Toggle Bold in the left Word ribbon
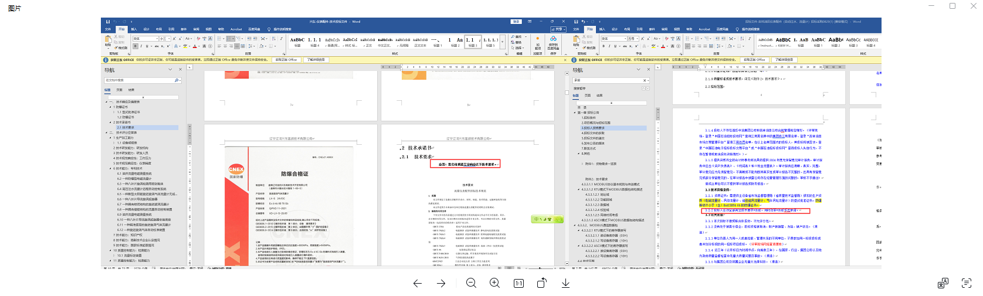Viewport: 983px width, 296px height. tap(135, 46)
